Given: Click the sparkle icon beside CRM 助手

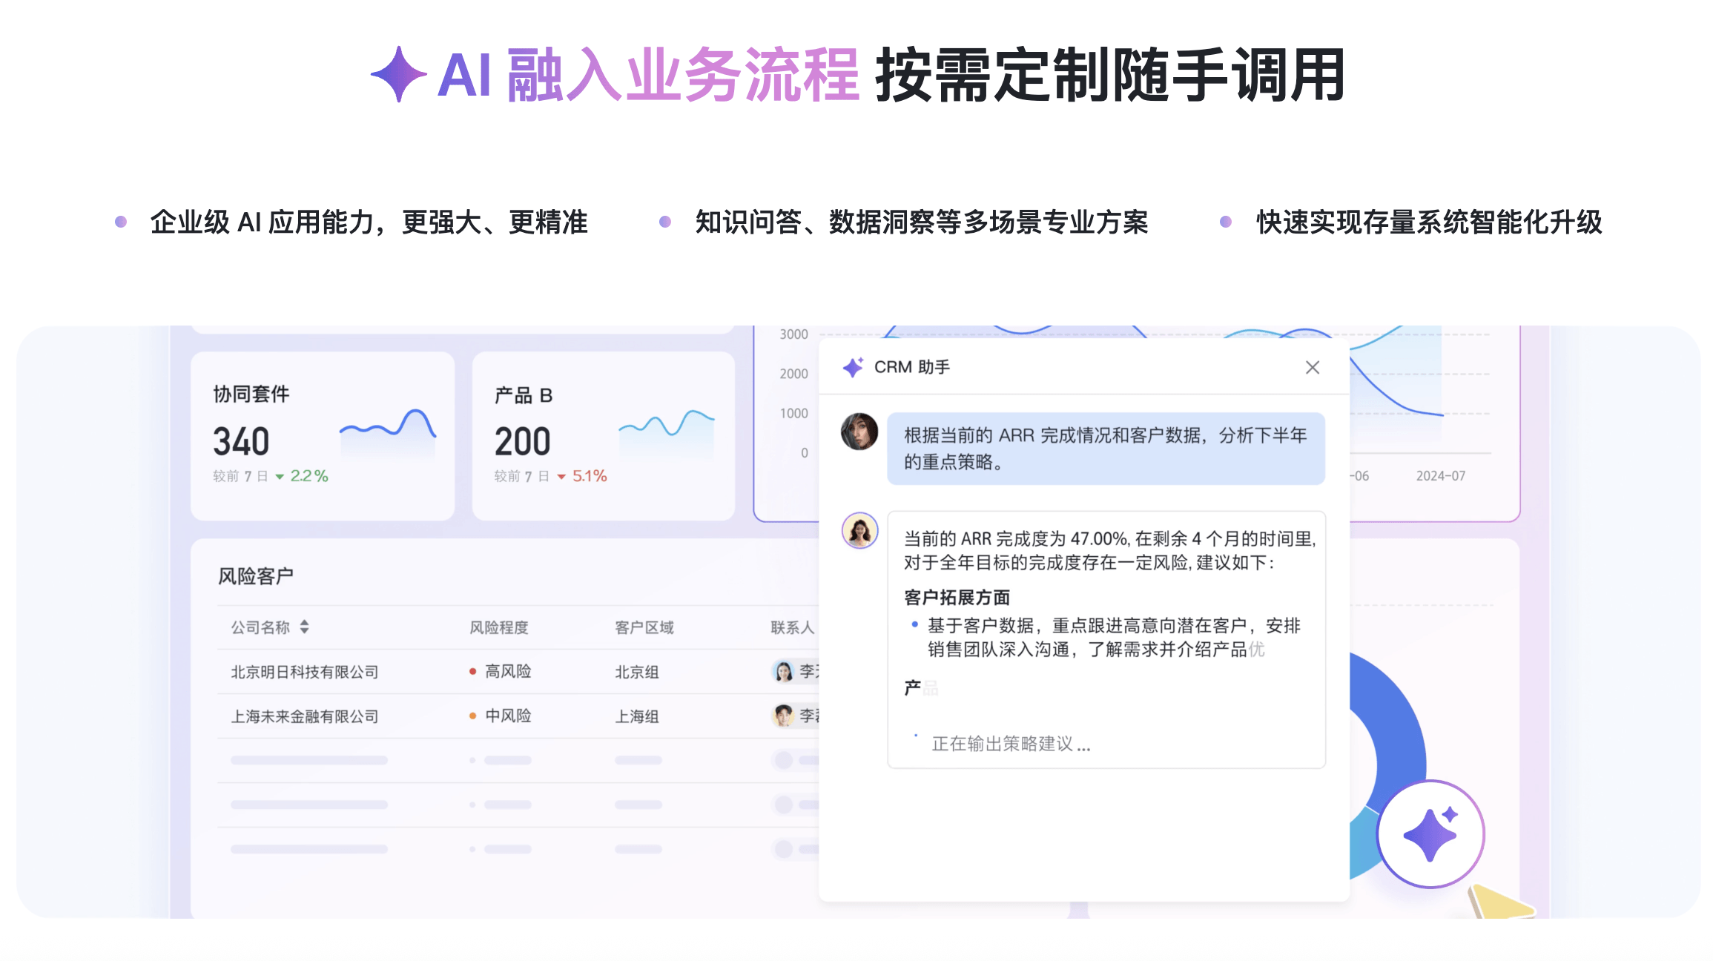Looking at the screenshot, I should tap(853, 367).
